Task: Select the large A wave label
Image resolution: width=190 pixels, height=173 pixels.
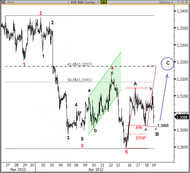Action: 135,84
